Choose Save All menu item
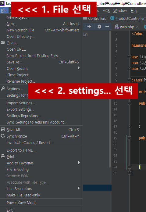 tap(41, 130)
